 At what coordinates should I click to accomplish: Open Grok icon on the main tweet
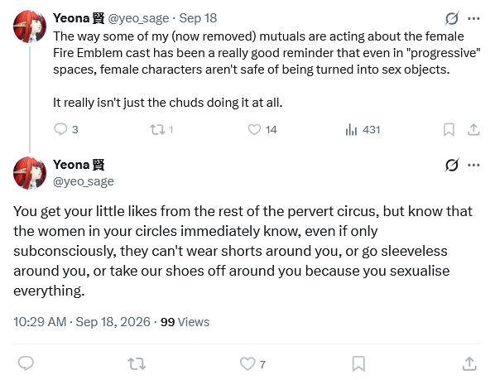[452, 165]
